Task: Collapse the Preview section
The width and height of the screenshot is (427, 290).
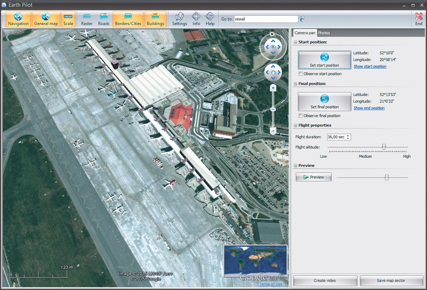Action: coord(295,166)
